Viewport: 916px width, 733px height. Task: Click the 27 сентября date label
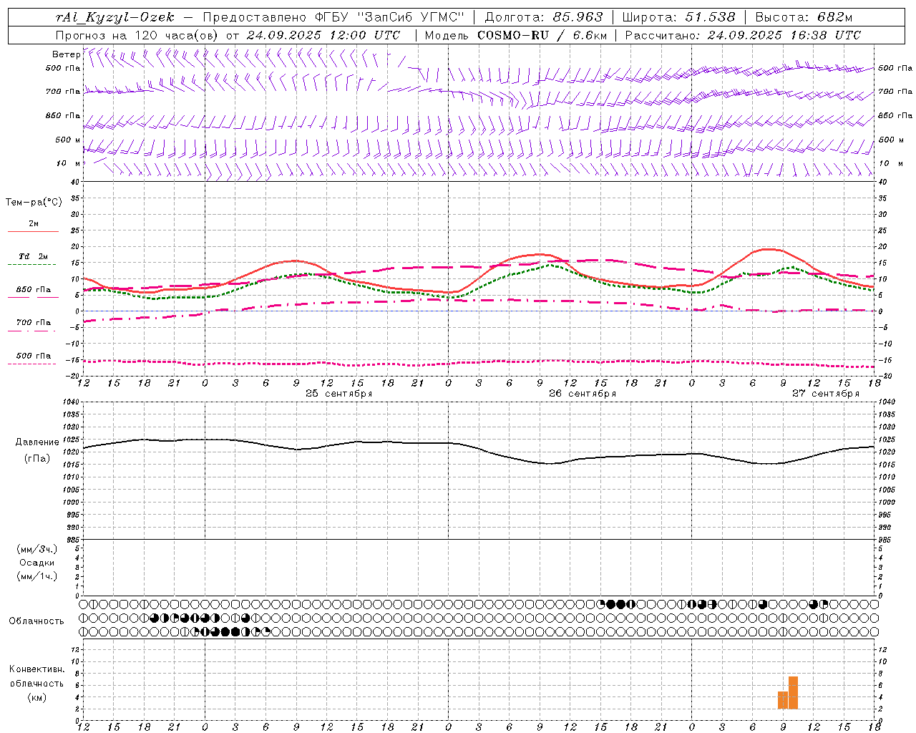825,394
